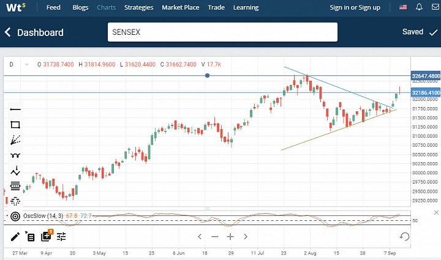Open the Learning menu
The height and width of the screenshot is (260, 441).
[246, 7]
